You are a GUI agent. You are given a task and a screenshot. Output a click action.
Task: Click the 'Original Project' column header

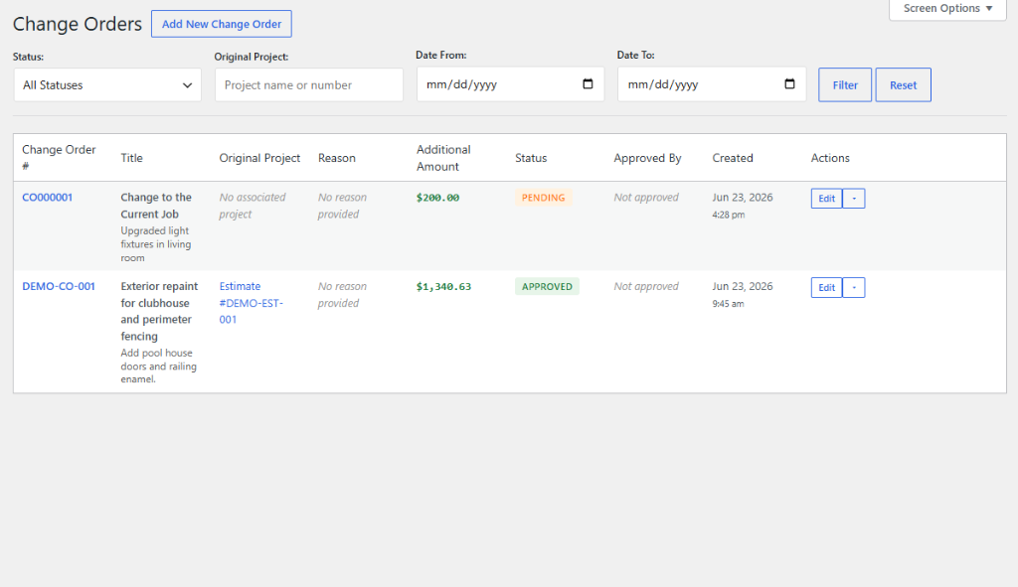coord(259,158)
